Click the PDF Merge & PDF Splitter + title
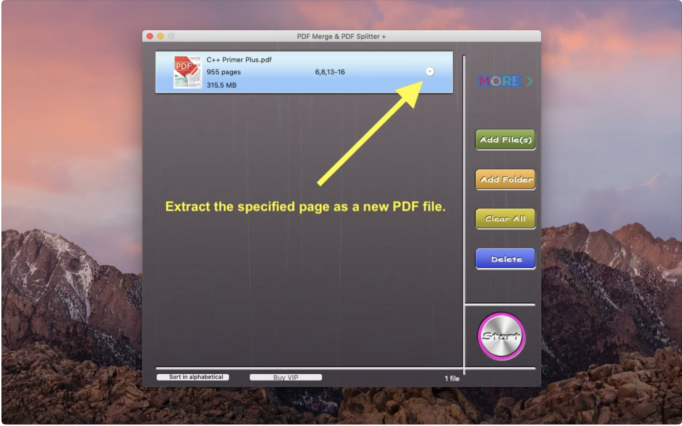This screenshot has width=682, height=426. (341, 37)
